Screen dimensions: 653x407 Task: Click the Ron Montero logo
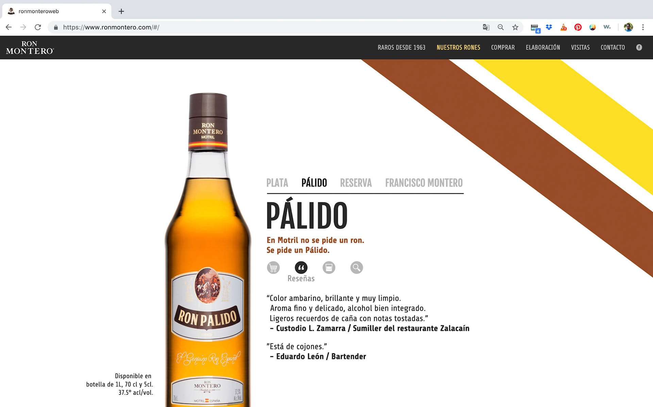[x=30, y=48]
